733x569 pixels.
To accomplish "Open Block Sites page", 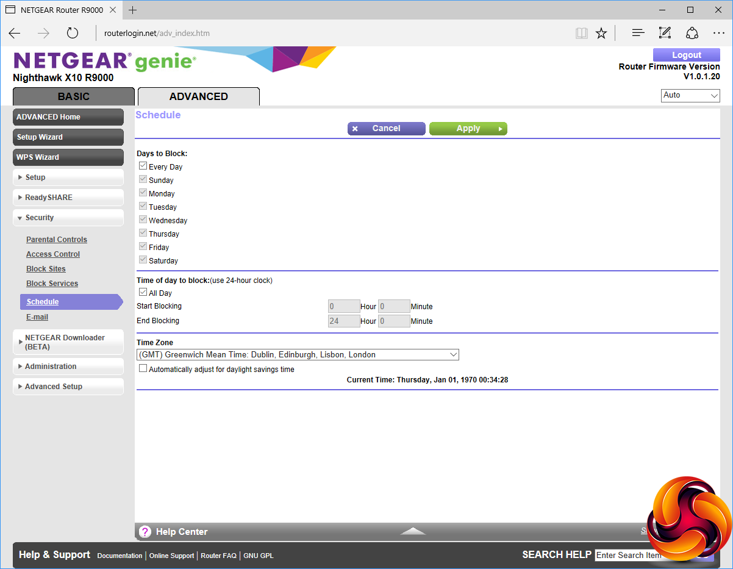I will (46, 269).
